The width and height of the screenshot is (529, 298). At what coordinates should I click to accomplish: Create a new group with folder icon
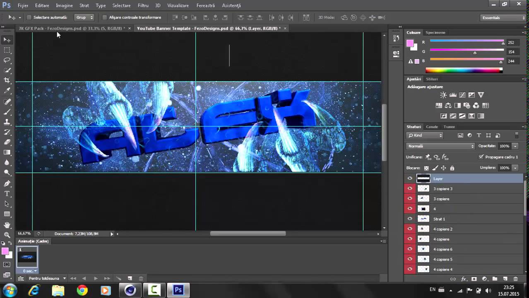tap(495, 279)
